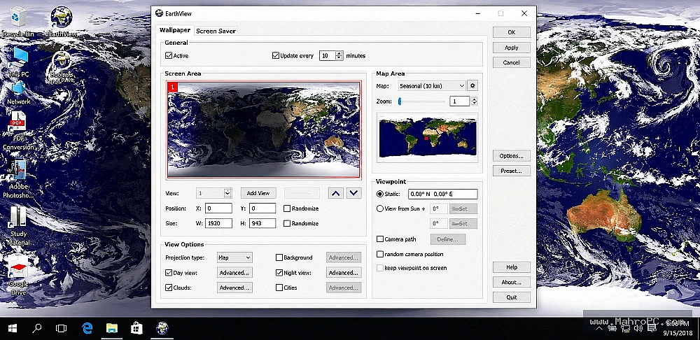Click the EarthView title bar globe icon

159,13
